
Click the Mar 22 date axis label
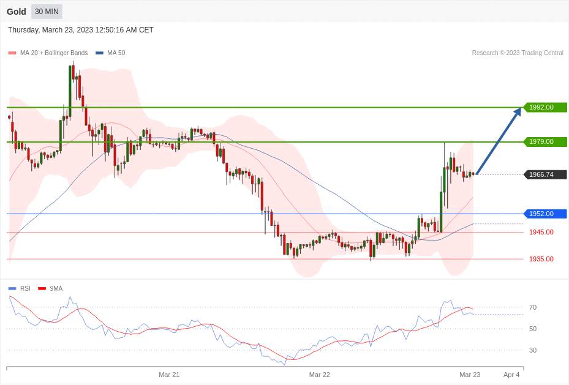coord(319,375)
